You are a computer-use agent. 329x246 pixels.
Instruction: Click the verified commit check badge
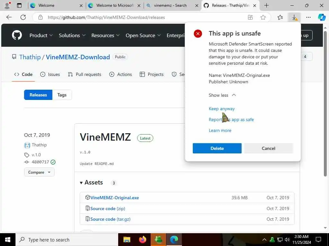(x=53, y=162)
